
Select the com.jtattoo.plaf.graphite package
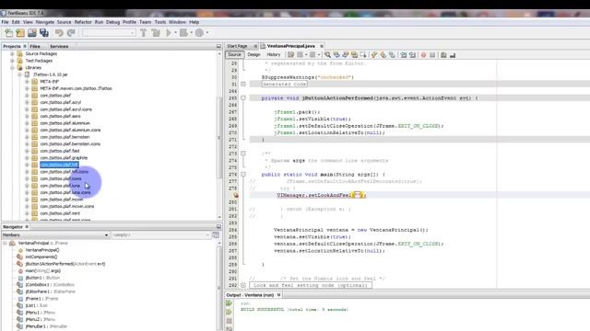(x=64, y=158)
